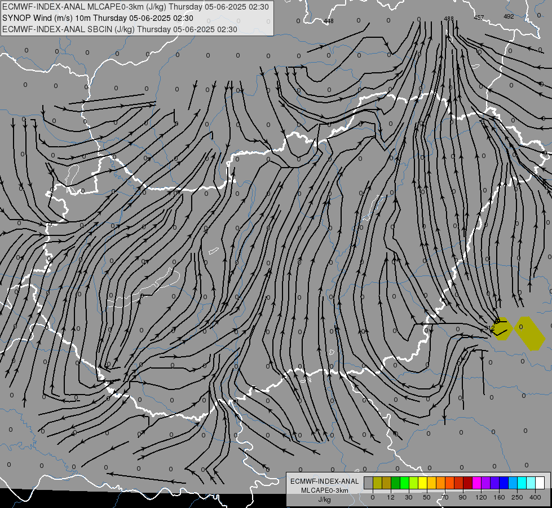Select the legend scale value 120
This screenshot has width=552, height=508.
tap(481, 497)
